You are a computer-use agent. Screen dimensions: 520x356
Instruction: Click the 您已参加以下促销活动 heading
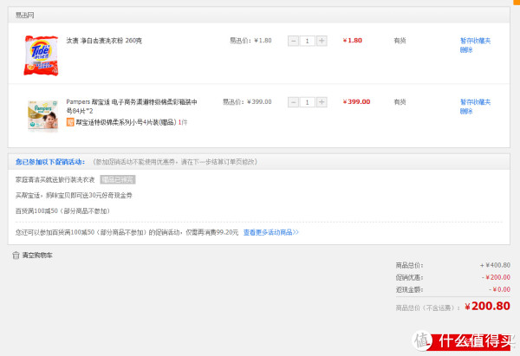50,162
